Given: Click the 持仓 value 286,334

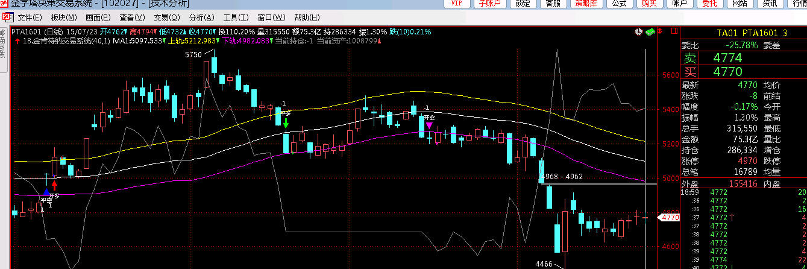Looking at the screenshot, I should click(x=741, y=150).
